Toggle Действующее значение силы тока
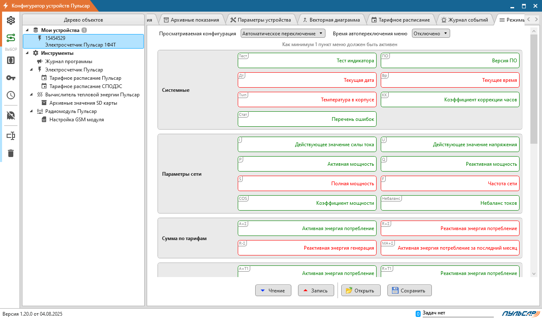The image size is (542, 319). click(307, 145)
